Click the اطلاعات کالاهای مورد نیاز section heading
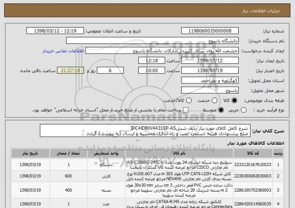The image size is (295, 208). [x=256, y=143]
